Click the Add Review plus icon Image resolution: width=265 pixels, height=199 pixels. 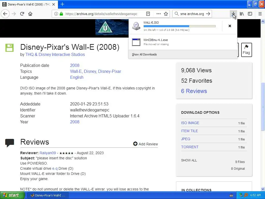click(x=135, y=144)
